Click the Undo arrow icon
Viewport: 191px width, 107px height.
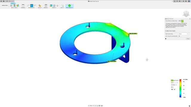click(x=10, y=1)
